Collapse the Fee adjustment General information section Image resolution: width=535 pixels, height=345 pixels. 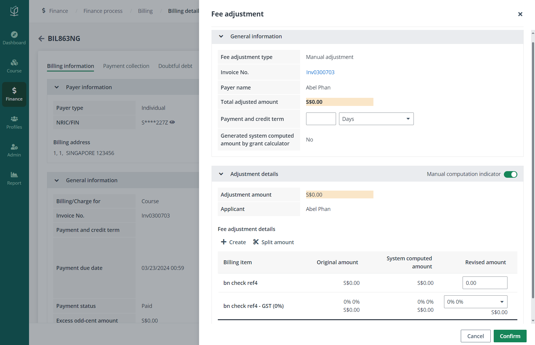point(221,37)
